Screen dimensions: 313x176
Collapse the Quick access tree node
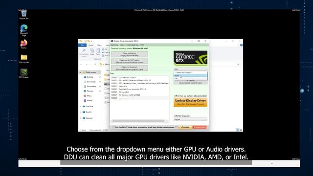click(x=81, y=72)
